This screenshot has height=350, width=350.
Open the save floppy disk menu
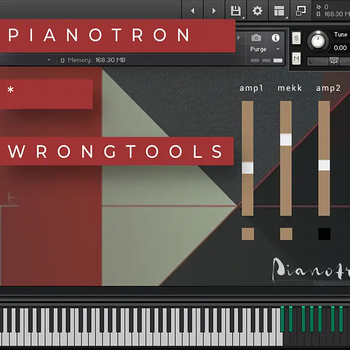[236, 10]
